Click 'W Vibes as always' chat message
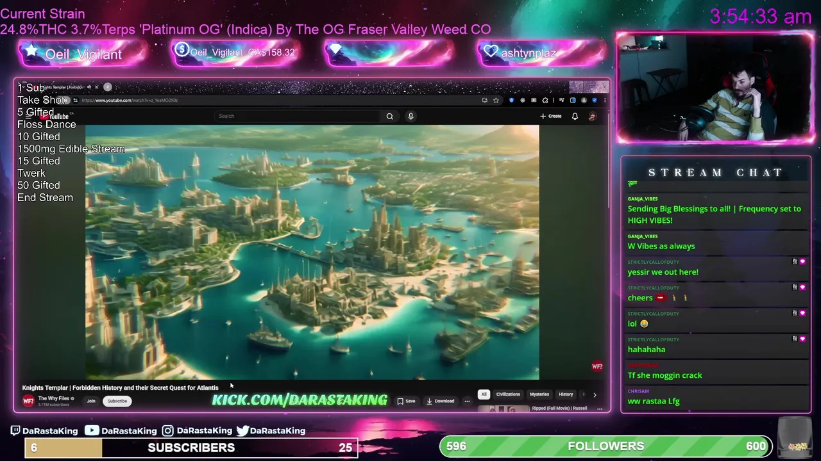Screen dimensions: 821x461 [661, 246]
